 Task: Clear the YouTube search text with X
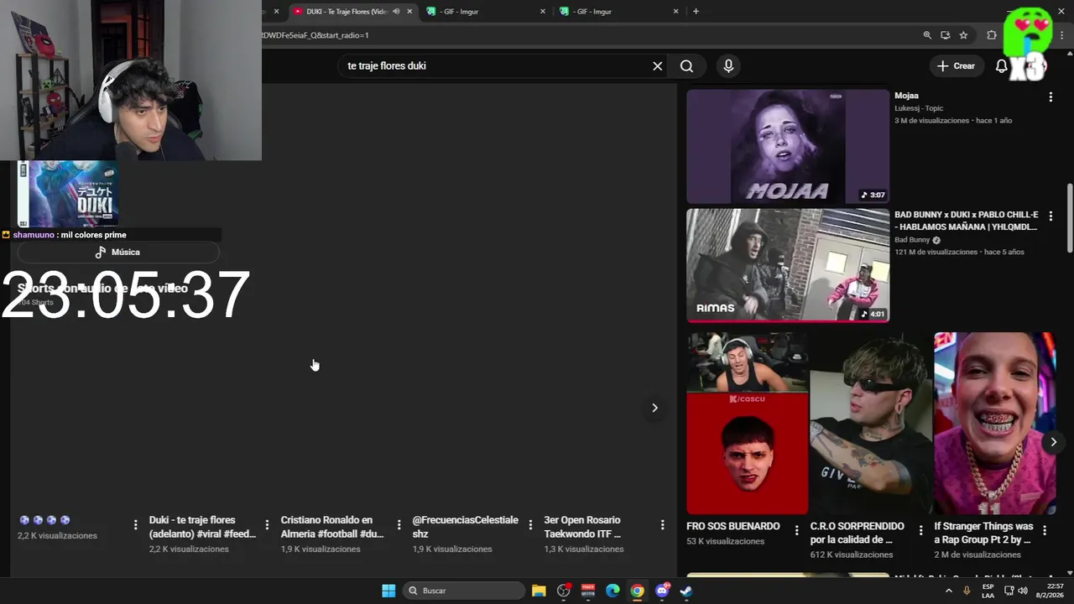click(x=658, y=66)
